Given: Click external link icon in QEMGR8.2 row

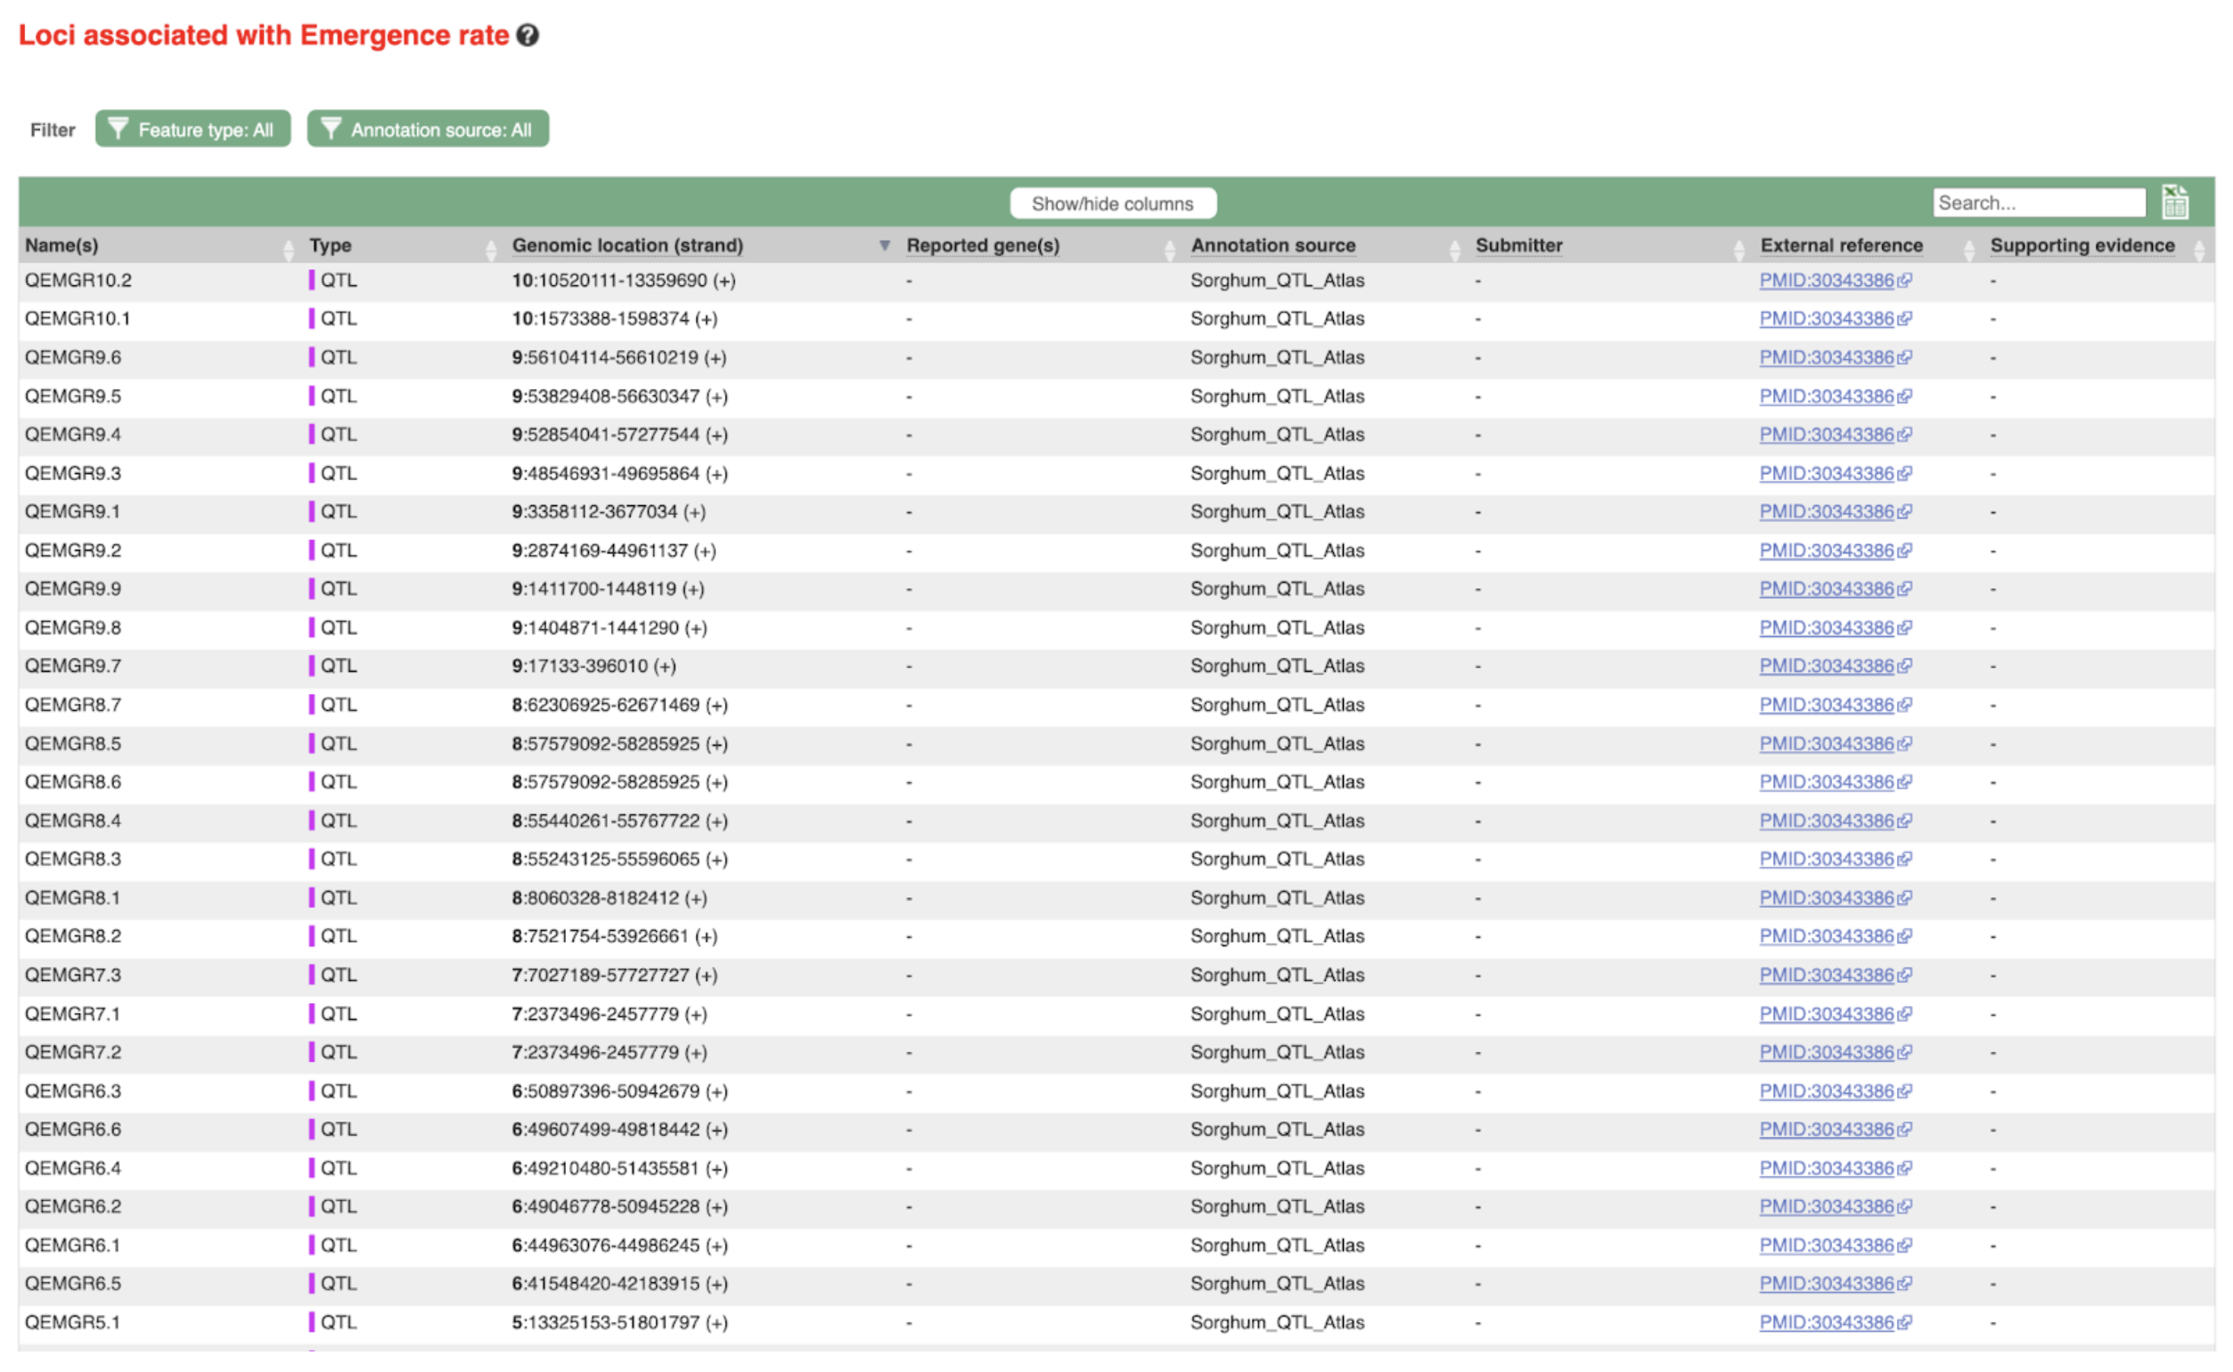Looking at the screenshot, I should 1903,936.
